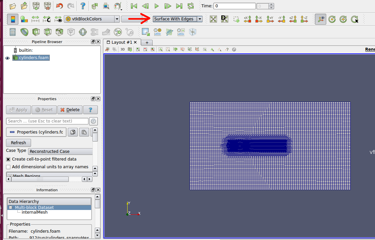Image resolution: width=375 pixels, height=240 pixels.
Task: Open the blue question mark help
Action: [x=83, y=6]
